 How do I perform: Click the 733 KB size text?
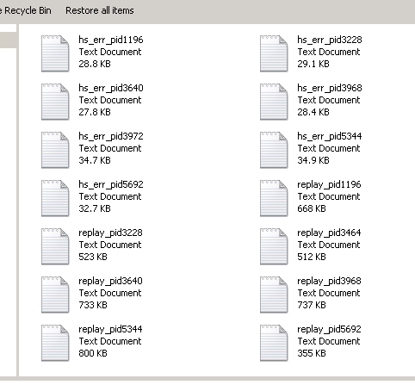tap(93, 305)
